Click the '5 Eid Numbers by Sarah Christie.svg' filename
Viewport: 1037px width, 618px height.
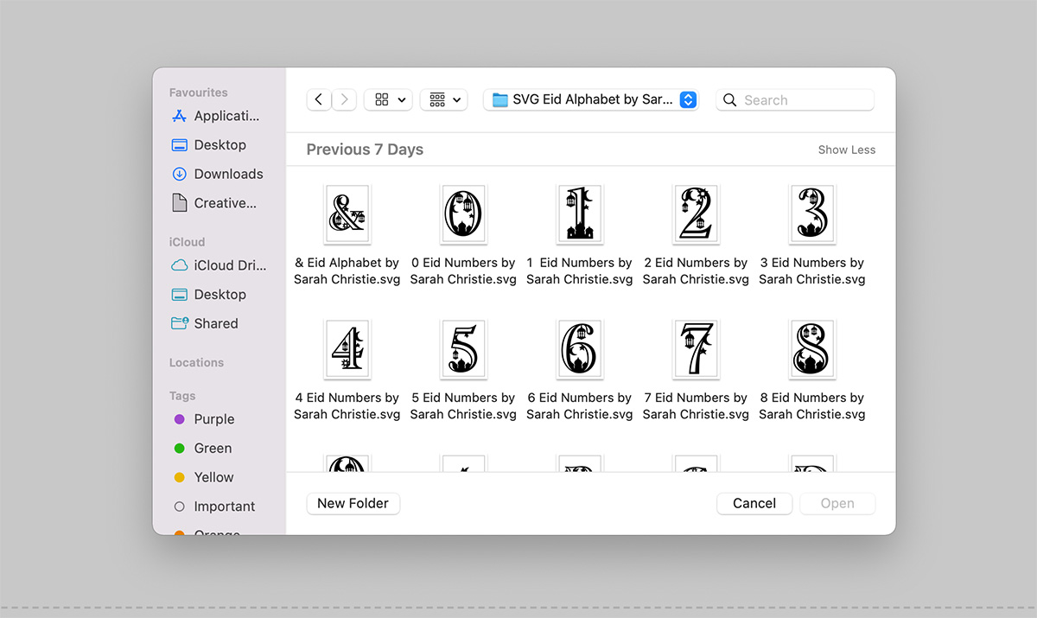click(463, 406)
